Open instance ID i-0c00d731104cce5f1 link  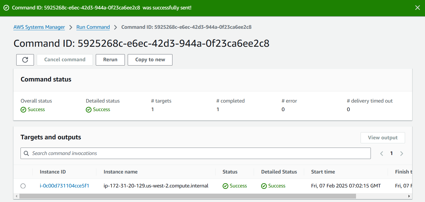(x=64, y=186)
